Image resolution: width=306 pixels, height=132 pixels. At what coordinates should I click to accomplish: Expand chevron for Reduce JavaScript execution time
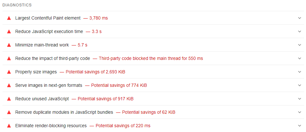(x=299, y=31)
